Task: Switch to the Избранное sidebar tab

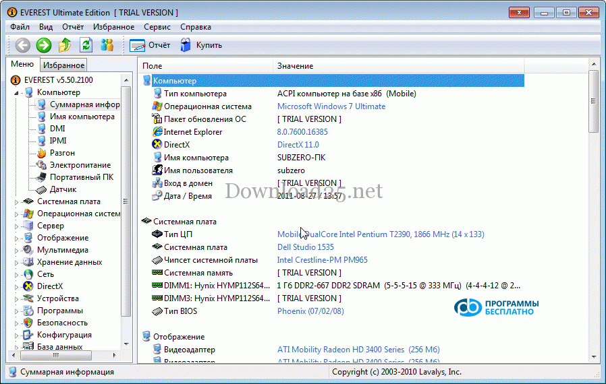Action: click(x=63, y=65)
